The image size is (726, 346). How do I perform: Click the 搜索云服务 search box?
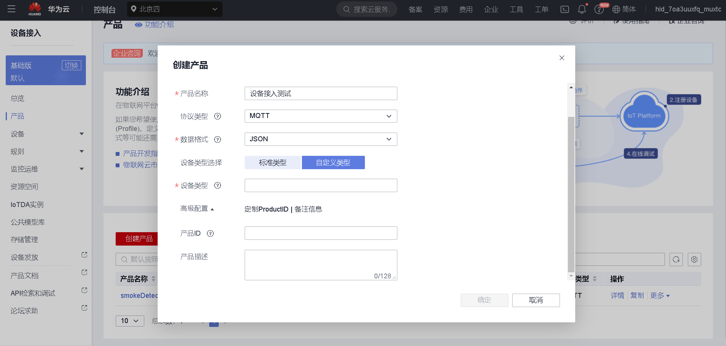367,9
